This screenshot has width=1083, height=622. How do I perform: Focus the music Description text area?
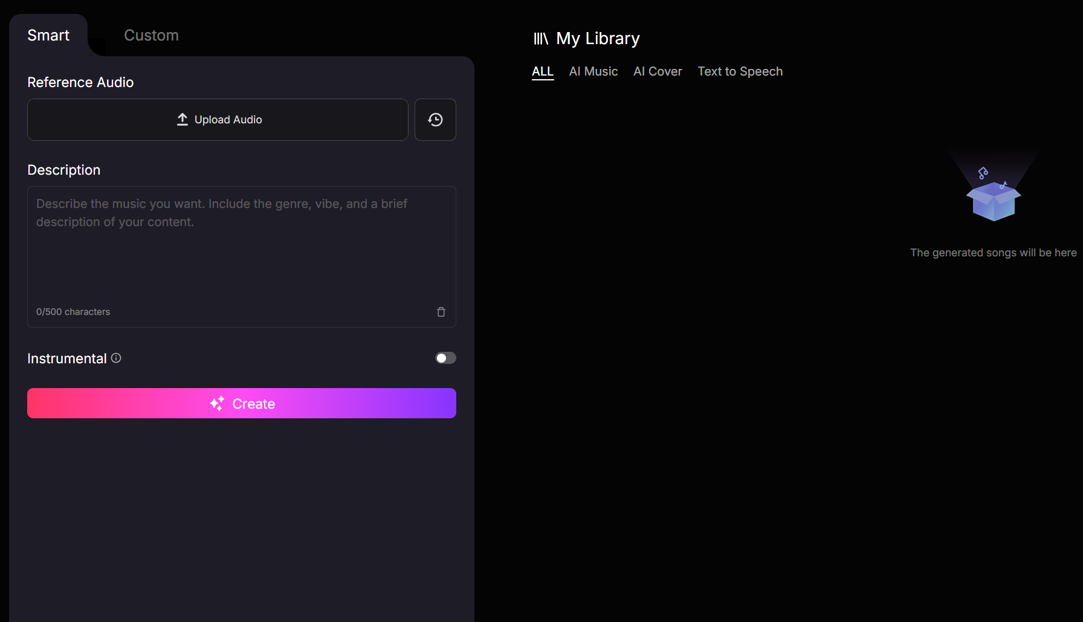[x=242, y=254]
